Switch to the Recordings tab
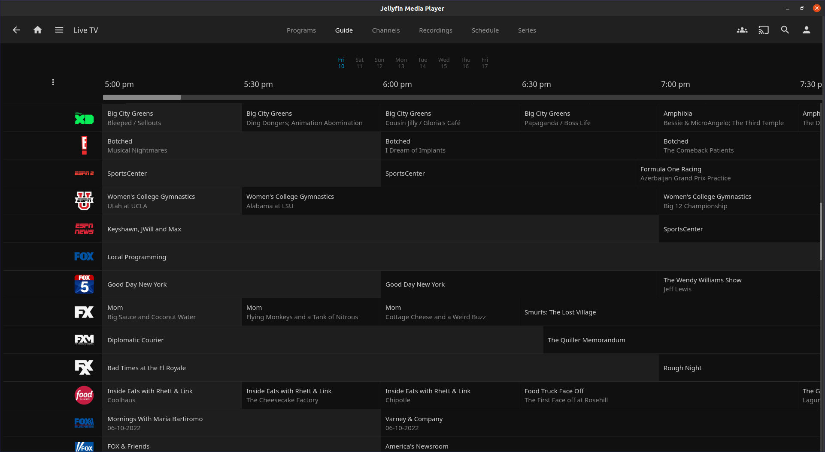Image resolution: width=825 pixels, height=452 pixels. [435, 30]
